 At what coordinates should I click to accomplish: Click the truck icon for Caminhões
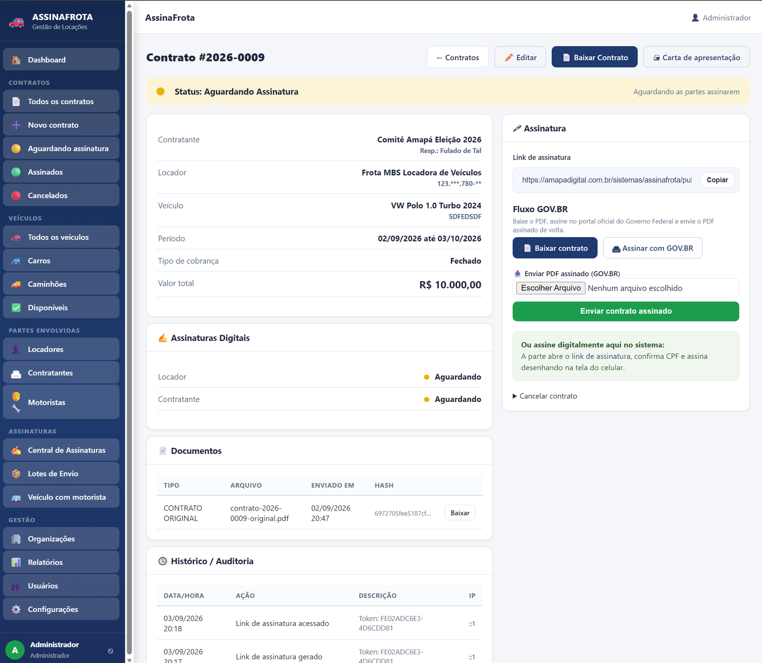point(16,284)
